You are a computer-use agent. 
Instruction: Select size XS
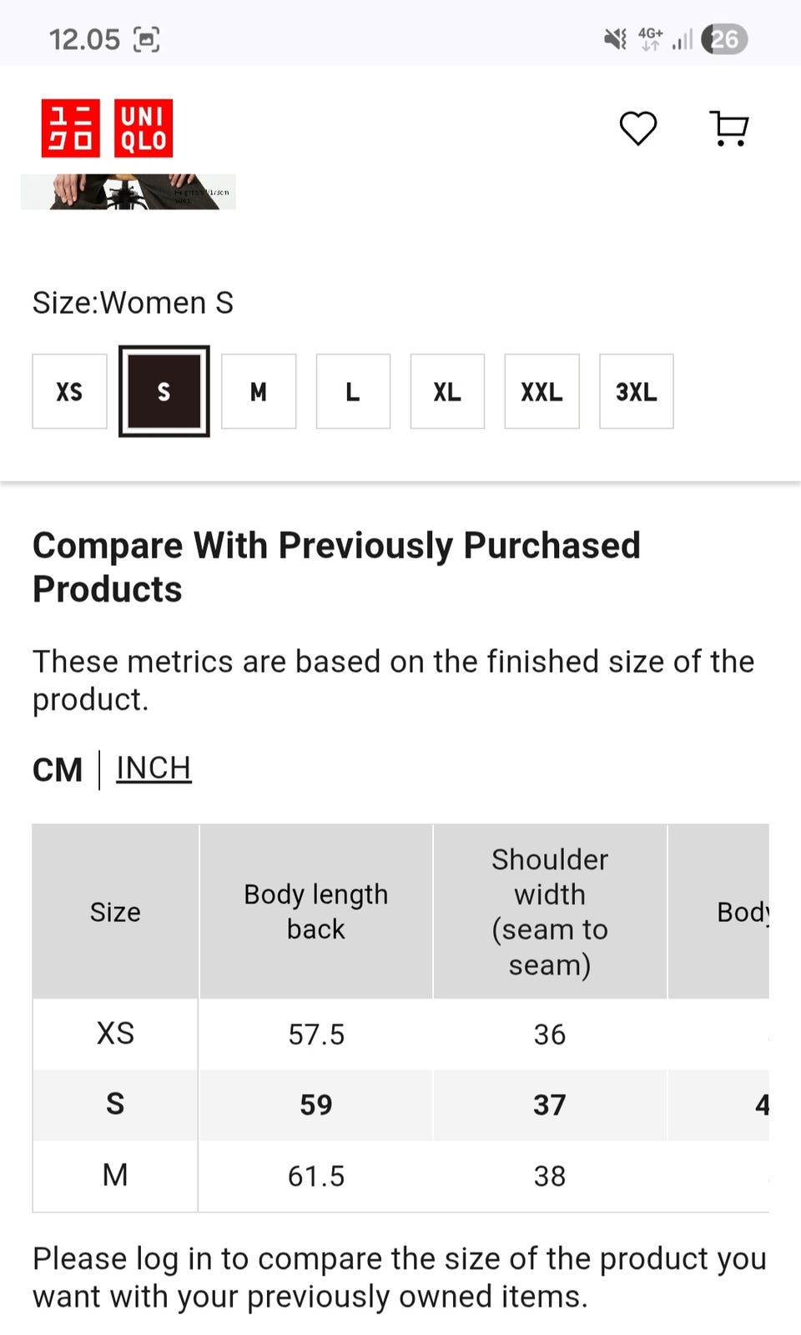click(x=69, y=391)
